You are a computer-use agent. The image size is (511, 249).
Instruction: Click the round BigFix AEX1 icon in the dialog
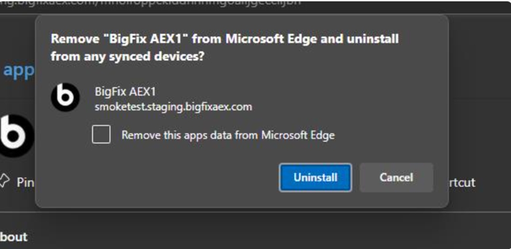pos(66,98)
